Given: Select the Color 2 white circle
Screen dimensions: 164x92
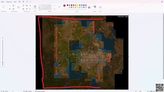Looking at the screenshot, I should coord(64,9).
